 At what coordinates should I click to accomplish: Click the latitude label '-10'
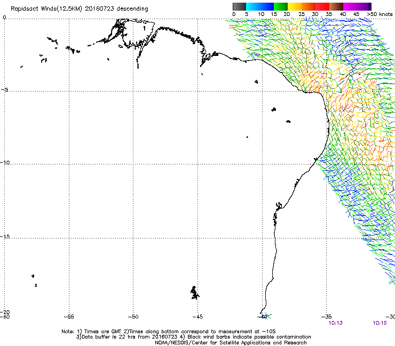tap(5, 162)
